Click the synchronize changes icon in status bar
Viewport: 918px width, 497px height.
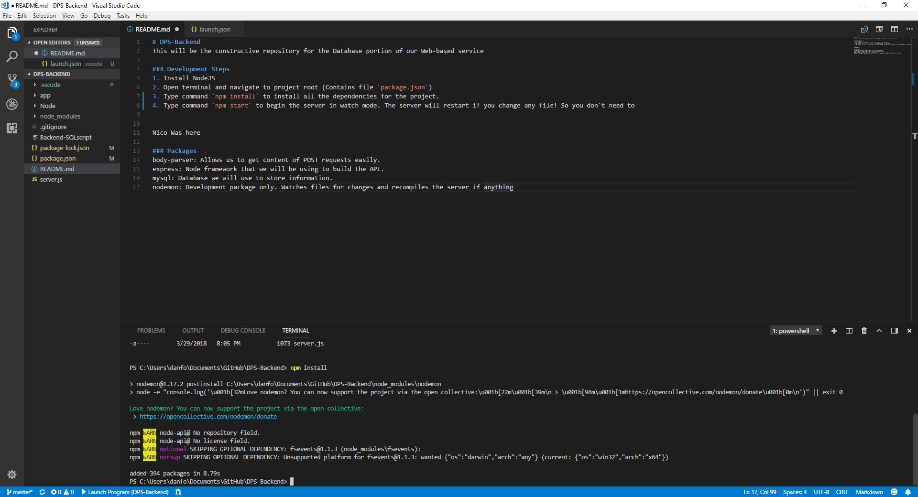pos(42,492)
